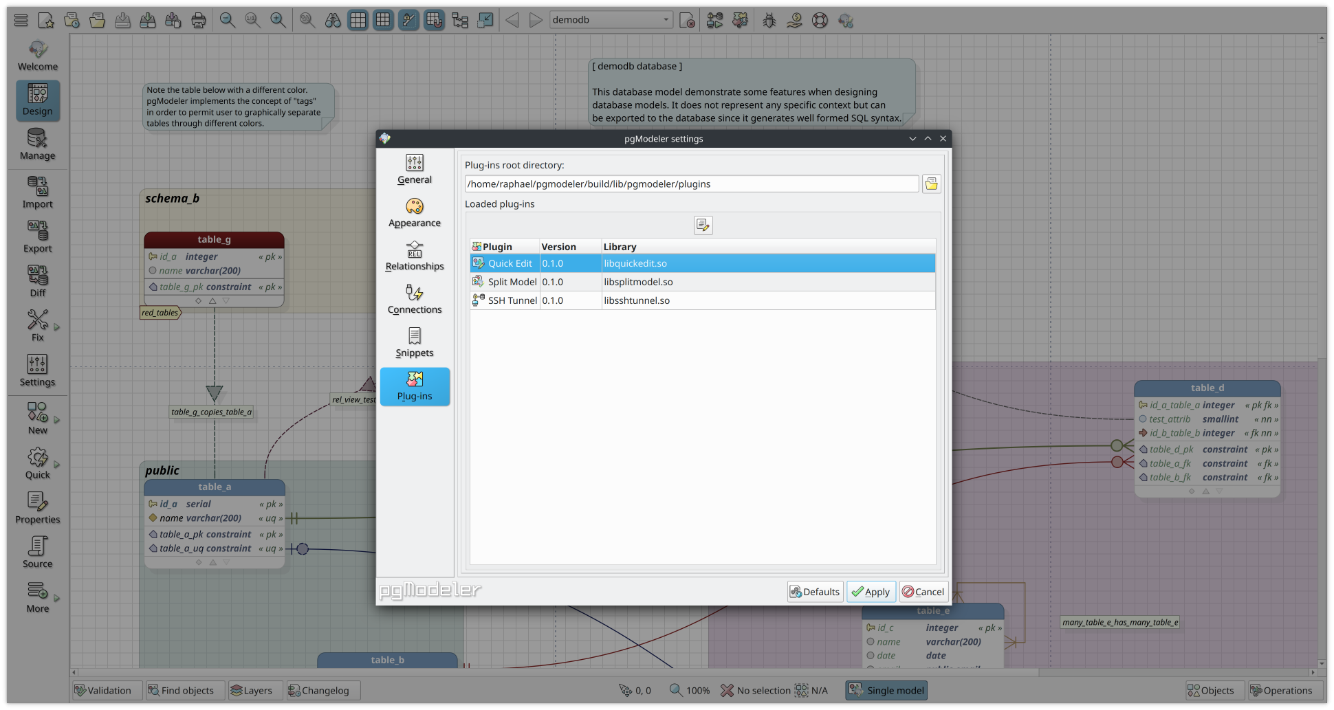Click the Settings sidebar icon

(38, 371)
